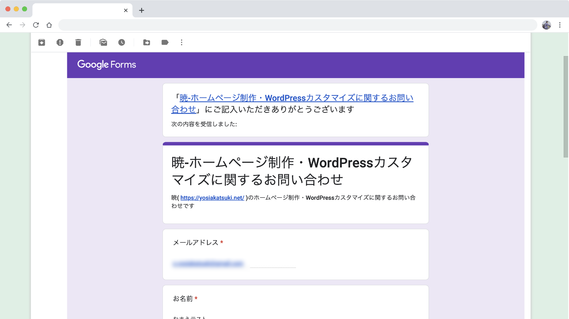Open the browser home page
Image resolution: width=569 pixels, height=319 pixels.
tap(49, 25)
